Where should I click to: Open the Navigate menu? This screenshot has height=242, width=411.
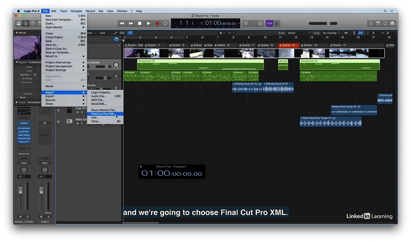click(76, 11)
